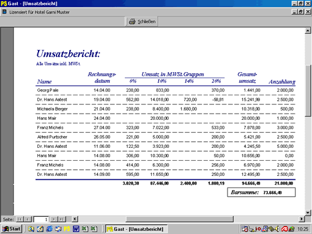Launch Internet Explorer from quick launch
This screenshot has height=234, width=312.
point(49,229)
